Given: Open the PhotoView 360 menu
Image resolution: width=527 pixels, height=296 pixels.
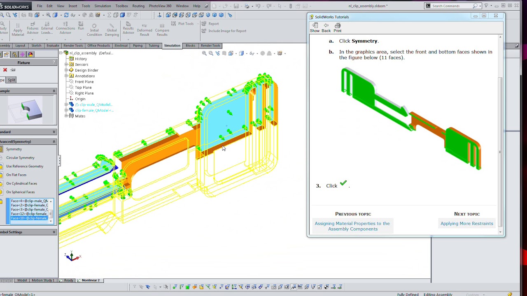Looking at the screenshot, I should 160,6.
